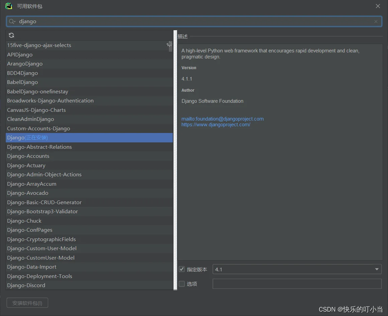388x316 pixels.
Task: Click Django Software Foundation author text
Action: point(212,101)
